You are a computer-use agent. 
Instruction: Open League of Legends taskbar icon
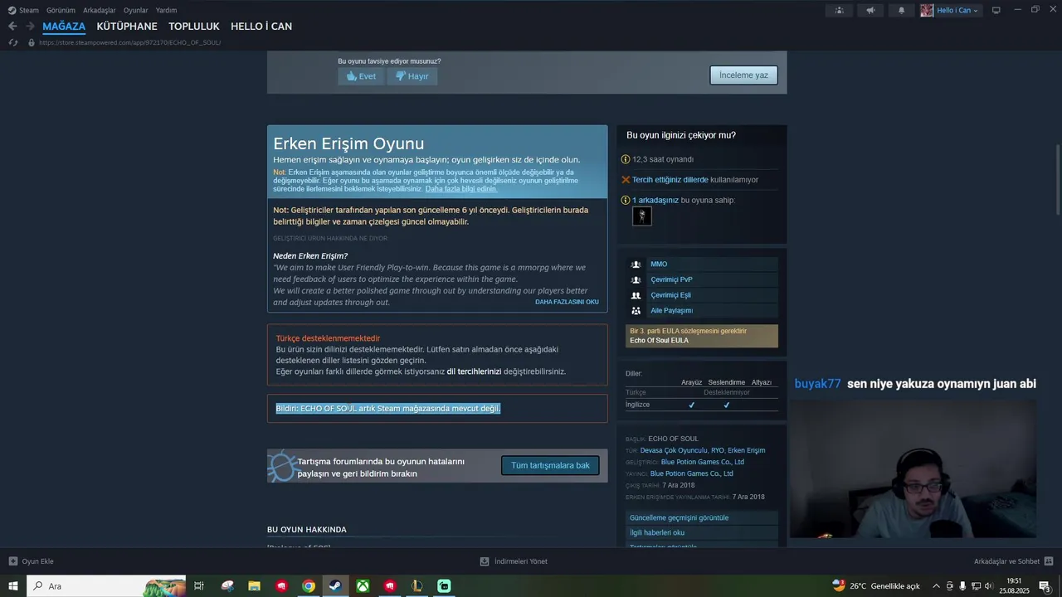[x=417, y=586]
